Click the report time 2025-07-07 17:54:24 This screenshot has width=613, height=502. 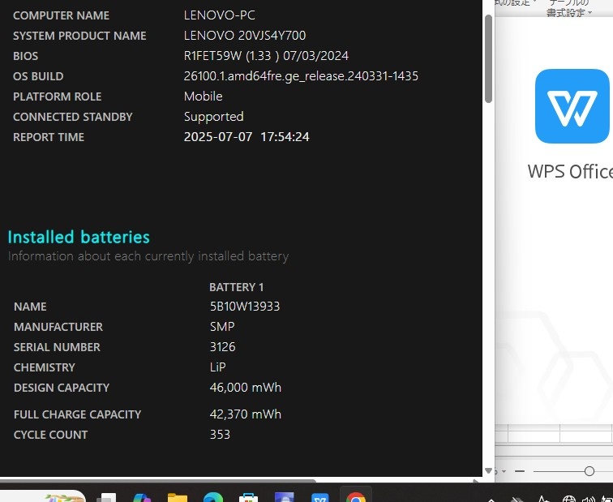point(246,137)
